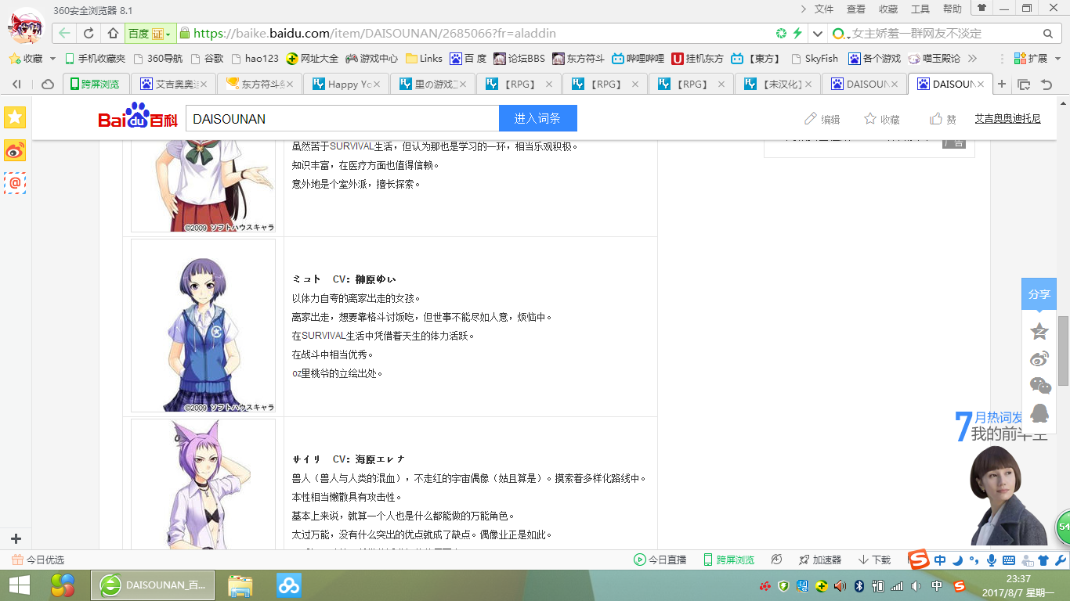
Task: Open the mail @ icon in left sidebar
Action: pos(15,183)
